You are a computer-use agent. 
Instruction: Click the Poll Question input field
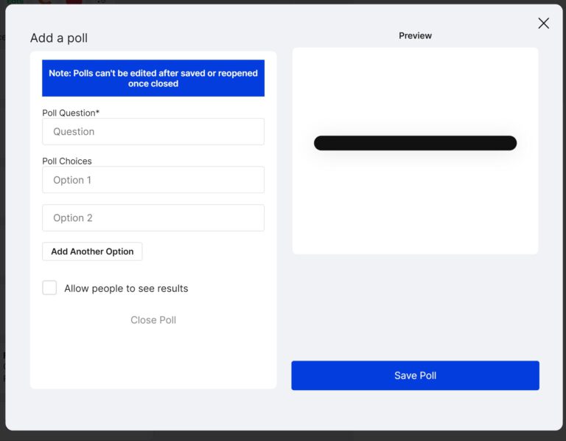click(x=153, y=131)
